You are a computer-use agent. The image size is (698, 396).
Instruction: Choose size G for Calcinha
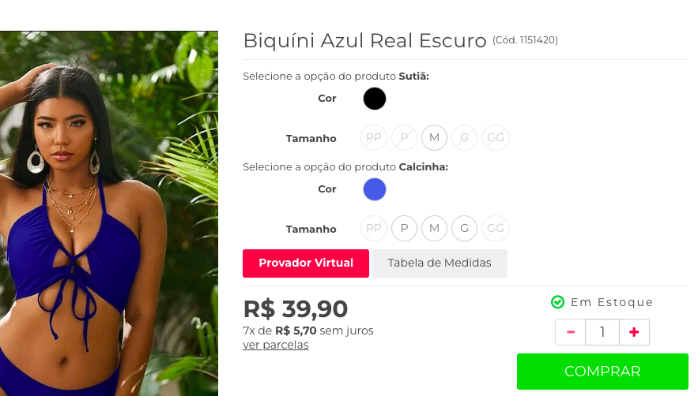click(x=464, y=229)
